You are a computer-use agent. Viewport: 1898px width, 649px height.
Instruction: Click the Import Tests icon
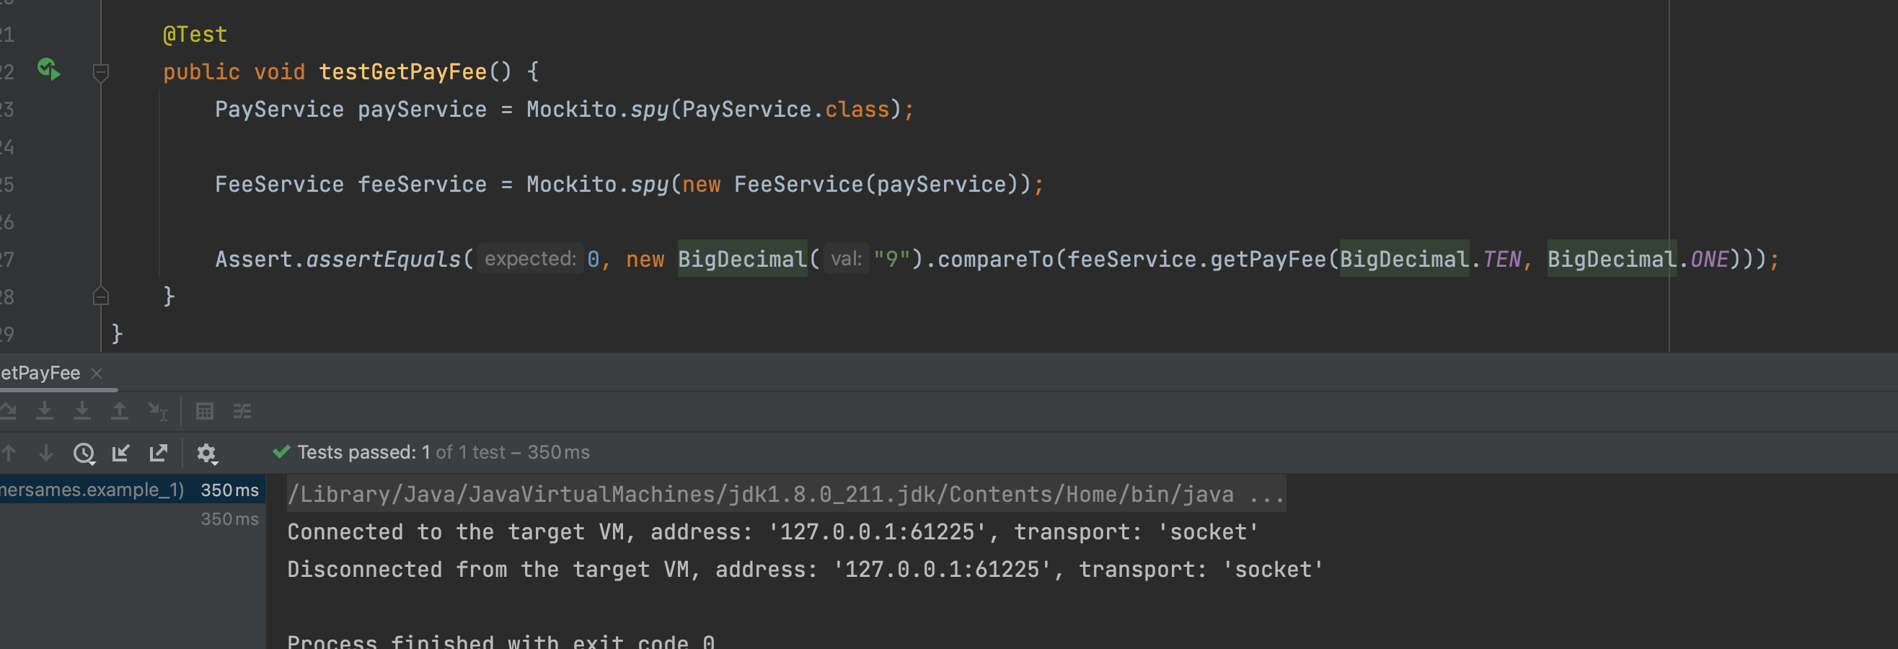tap(121, 453)
